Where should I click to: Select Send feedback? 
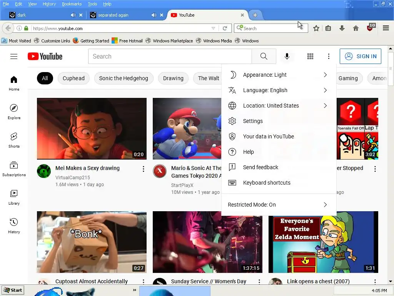[279, 167]
